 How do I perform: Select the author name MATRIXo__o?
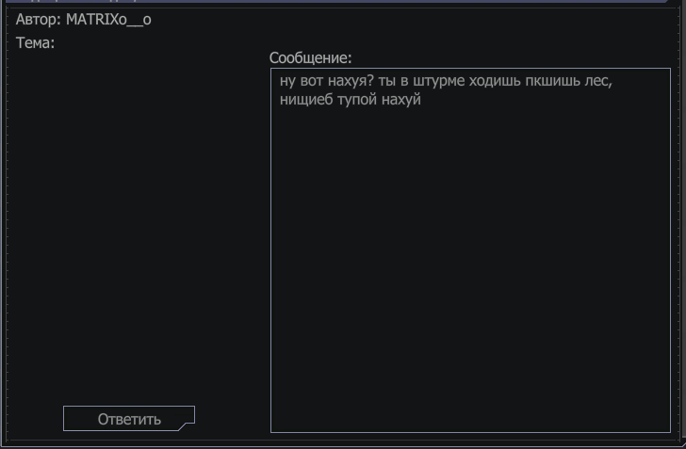tap(108, 20)
